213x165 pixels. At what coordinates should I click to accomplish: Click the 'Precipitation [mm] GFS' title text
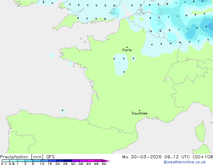[x=27, y=157]
